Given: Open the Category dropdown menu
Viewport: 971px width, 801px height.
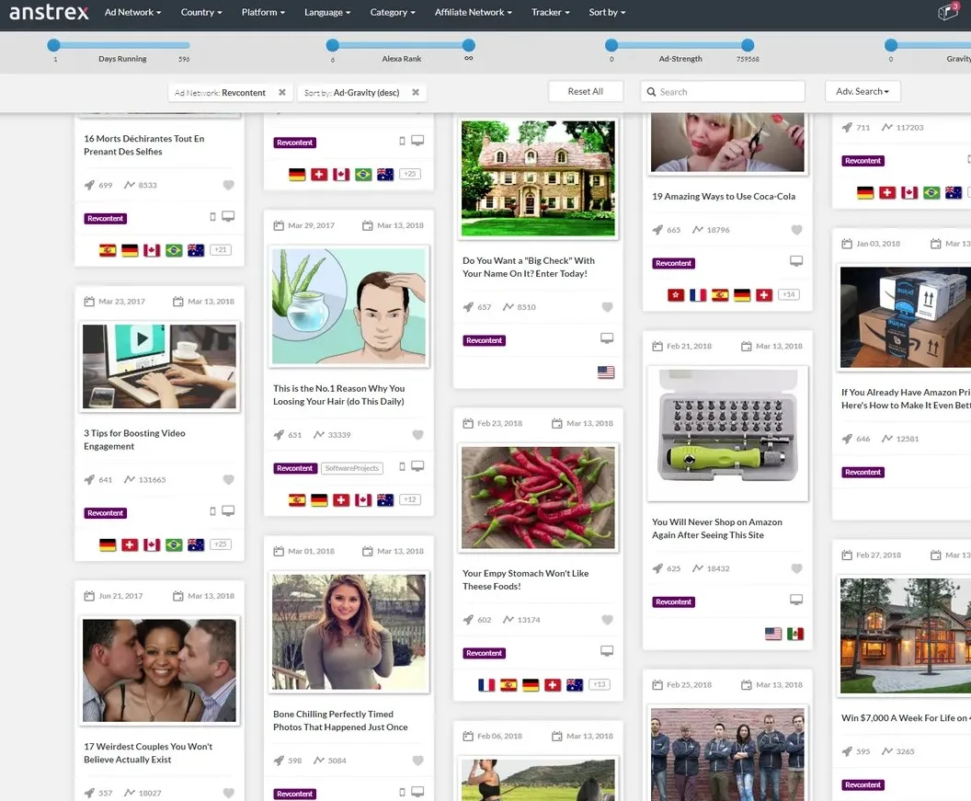Looking at the screenshot, I should coord(393,12).
